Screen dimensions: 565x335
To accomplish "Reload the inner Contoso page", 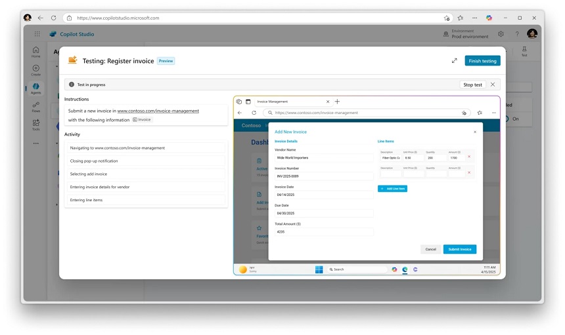I will click(254, 113).
